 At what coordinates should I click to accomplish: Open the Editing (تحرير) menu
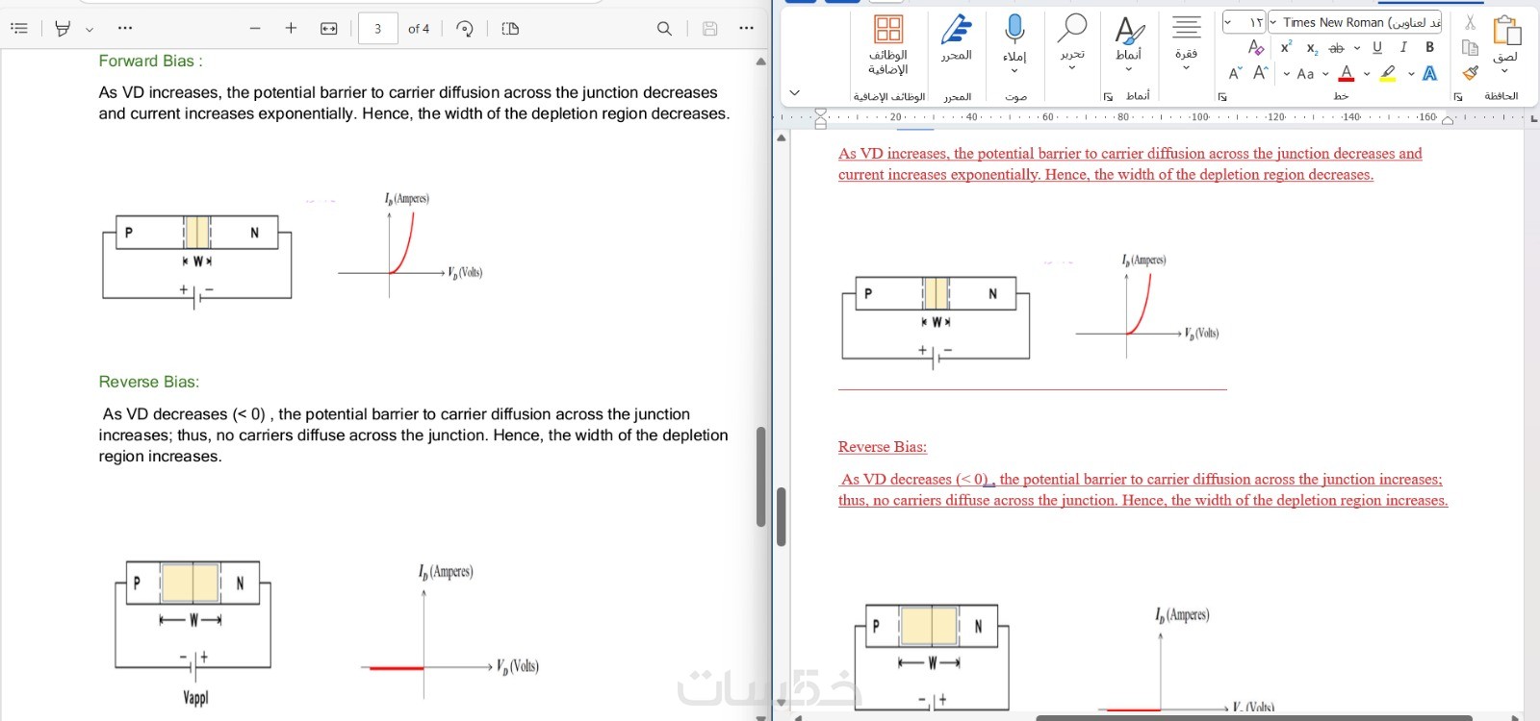[x=1072, y=41]
